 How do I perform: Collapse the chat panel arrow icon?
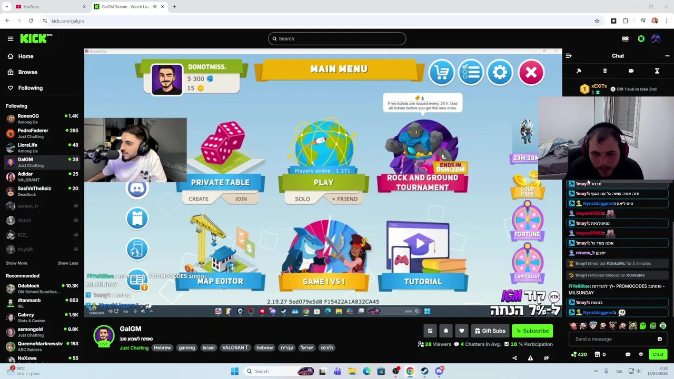coord(569,56)
